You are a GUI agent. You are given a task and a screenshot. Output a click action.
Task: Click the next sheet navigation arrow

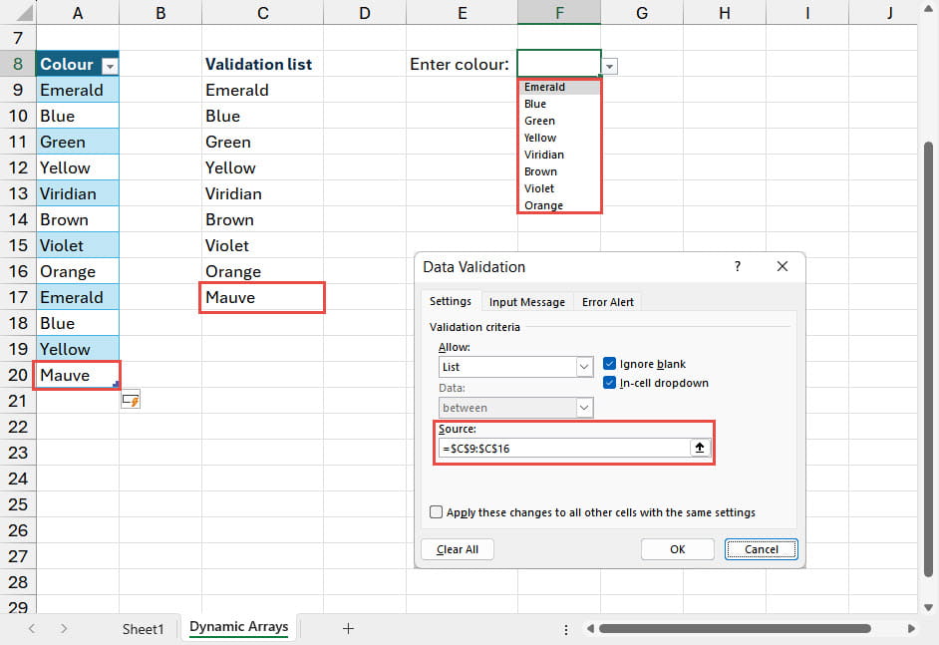coord(64,628)
